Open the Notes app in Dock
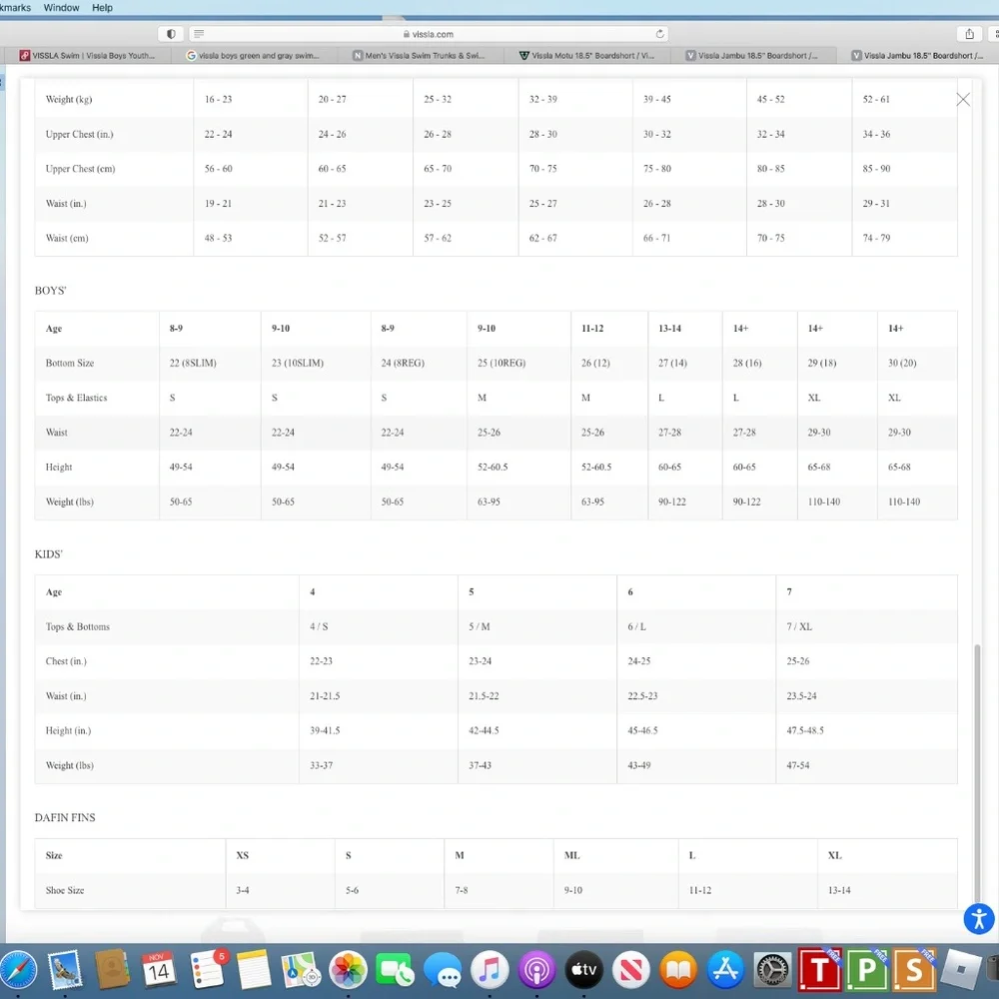 (x=254, y=970)
